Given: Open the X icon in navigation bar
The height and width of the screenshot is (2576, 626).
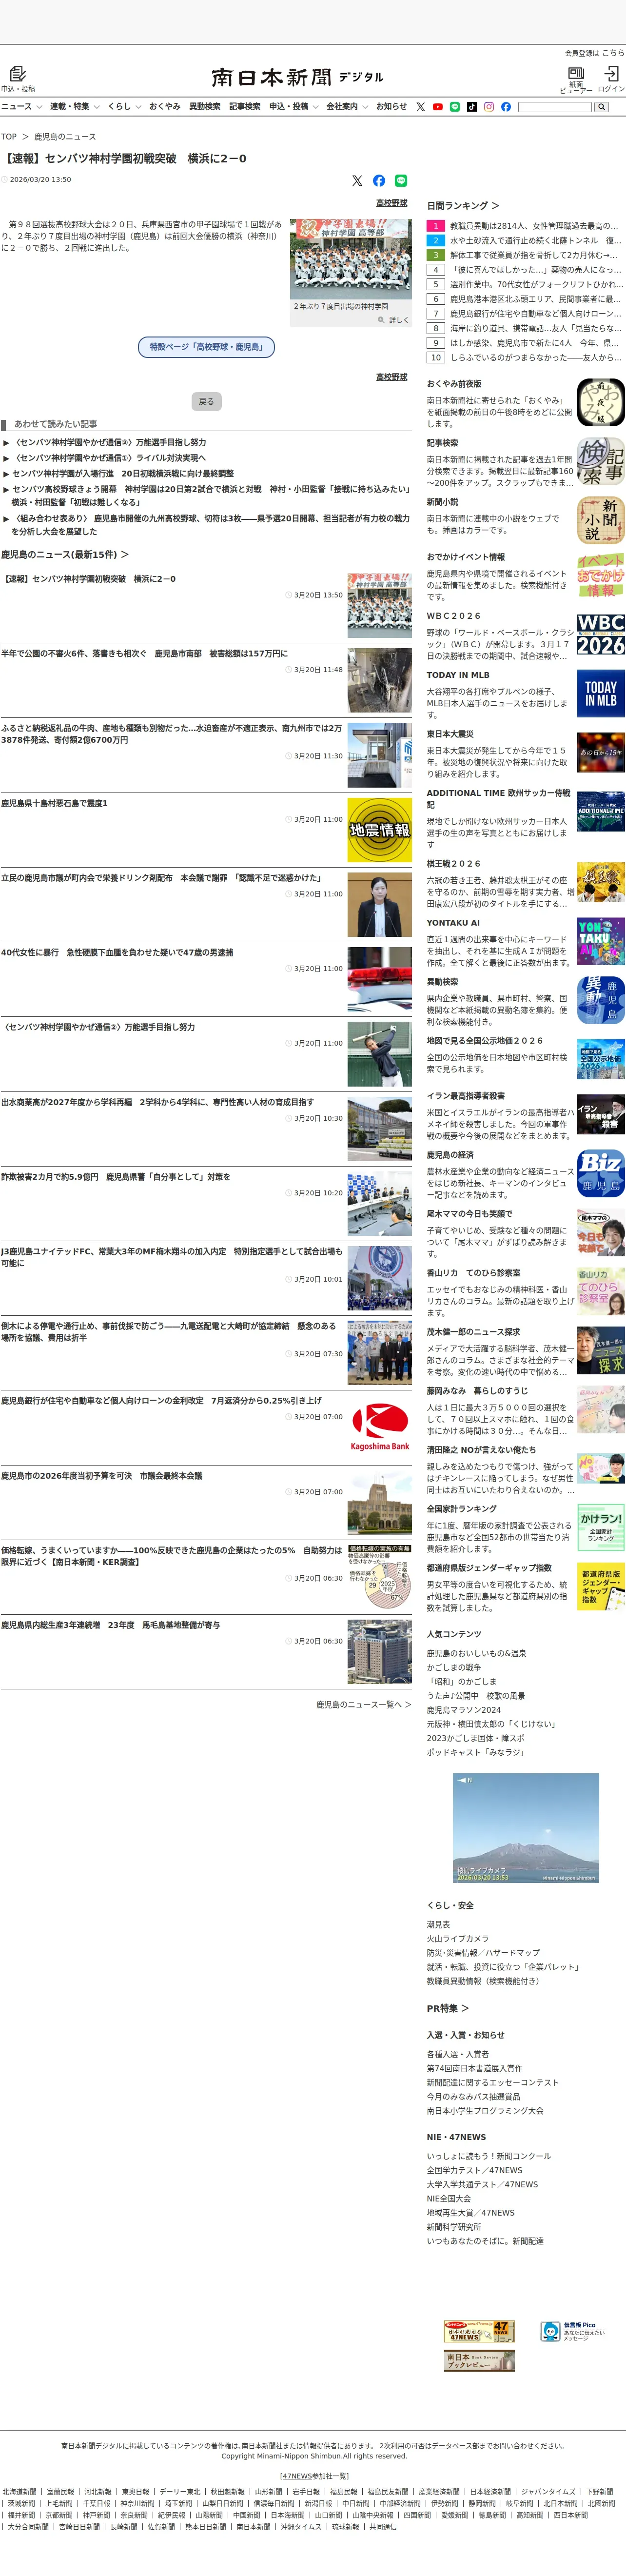Looking at the screenshot, I should point(421,106).
